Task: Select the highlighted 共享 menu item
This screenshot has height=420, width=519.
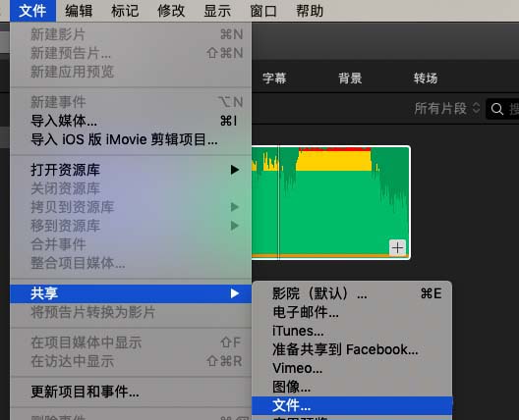Action: 131,293
